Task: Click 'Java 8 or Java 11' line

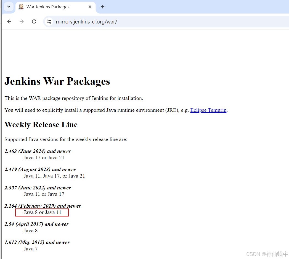Action: click(43, 212)
